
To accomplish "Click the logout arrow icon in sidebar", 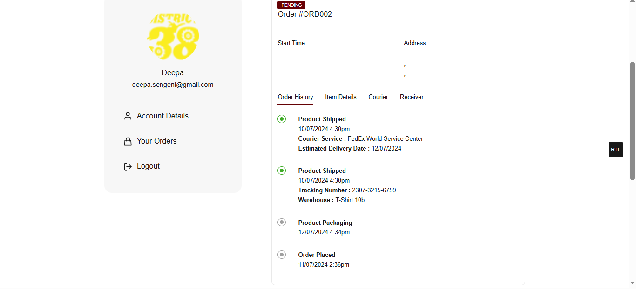I will click(x=128, y=166).
